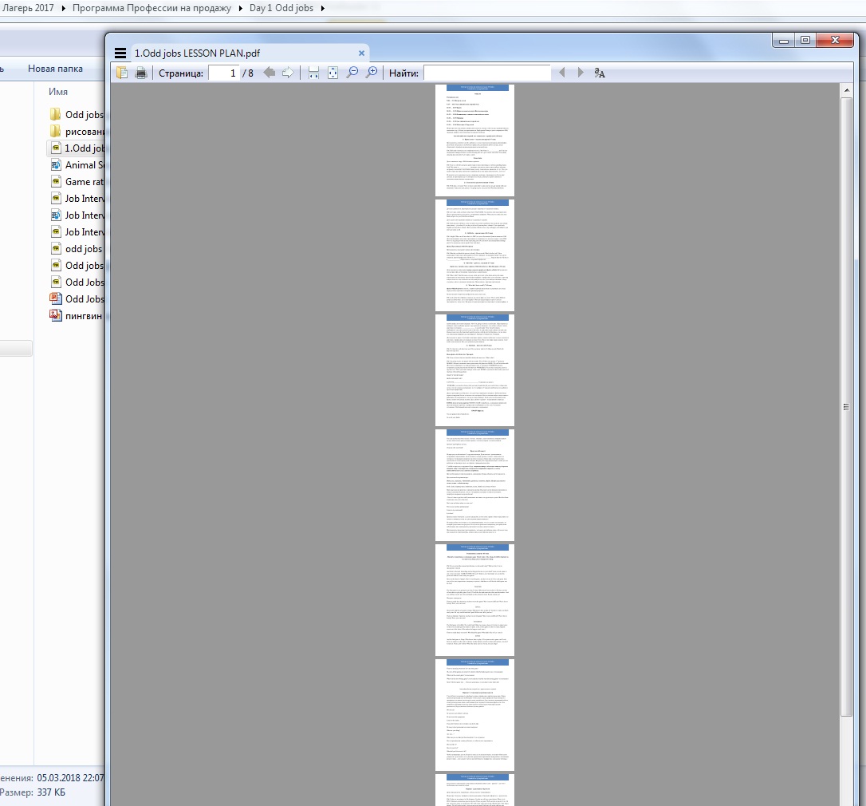Select first Job Interv PDF icon
This screenshot has height=806, width=866.
[x=56, y=199]
